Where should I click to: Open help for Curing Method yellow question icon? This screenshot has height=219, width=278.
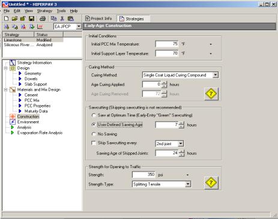(x=211, y=94)
